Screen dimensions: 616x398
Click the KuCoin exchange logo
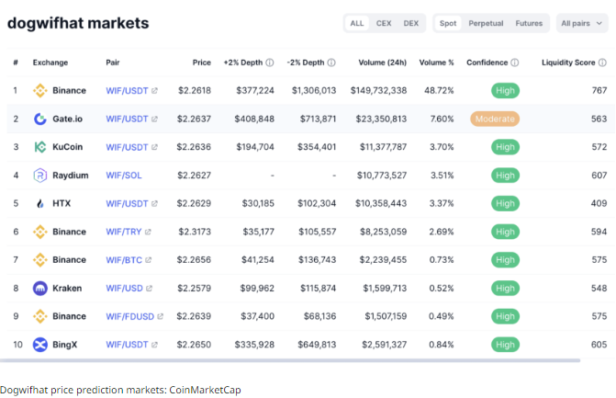click(x=40, y=147)
